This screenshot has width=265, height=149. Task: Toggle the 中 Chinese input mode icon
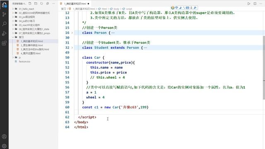pyautogui.click(x=176, y=7)
